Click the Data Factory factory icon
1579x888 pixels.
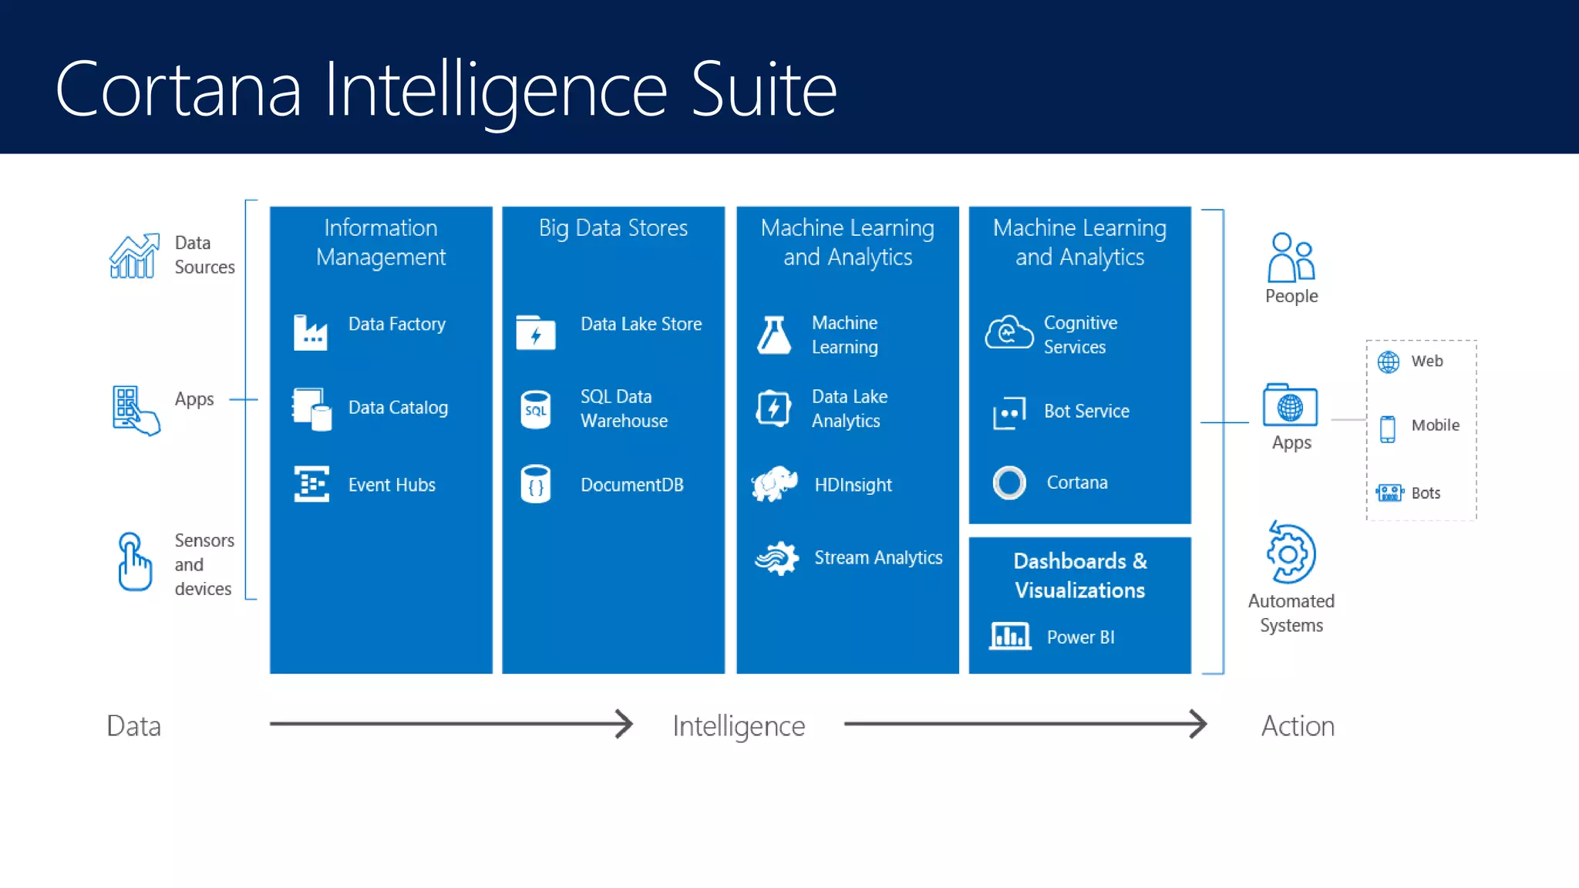click(310, 332)
